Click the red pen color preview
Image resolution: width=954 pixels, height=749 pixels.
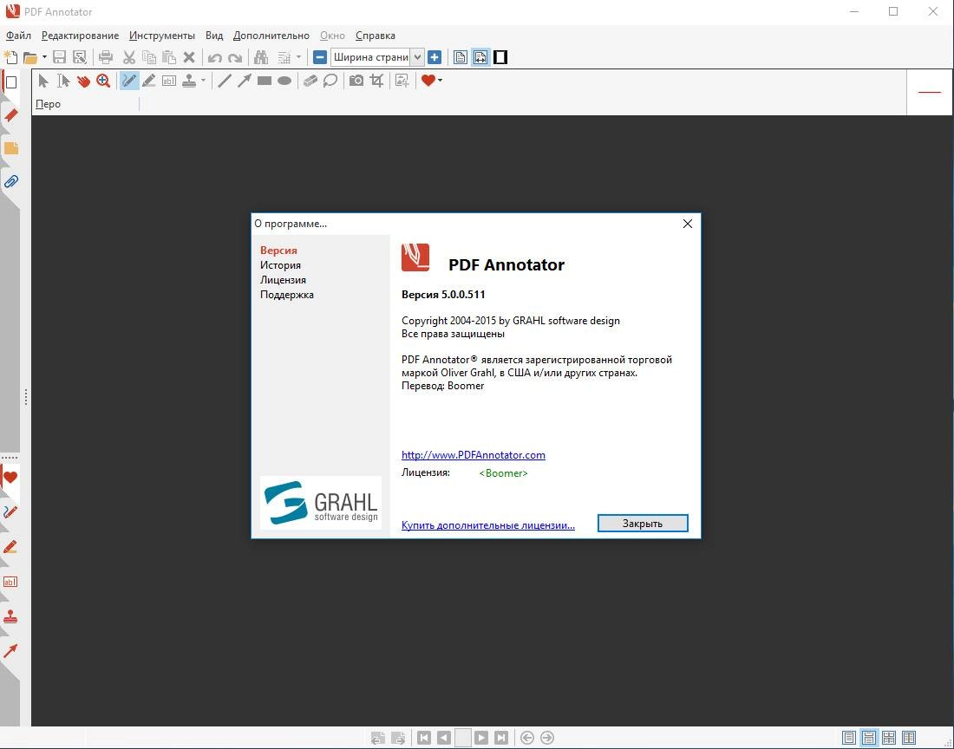point(930,92)
